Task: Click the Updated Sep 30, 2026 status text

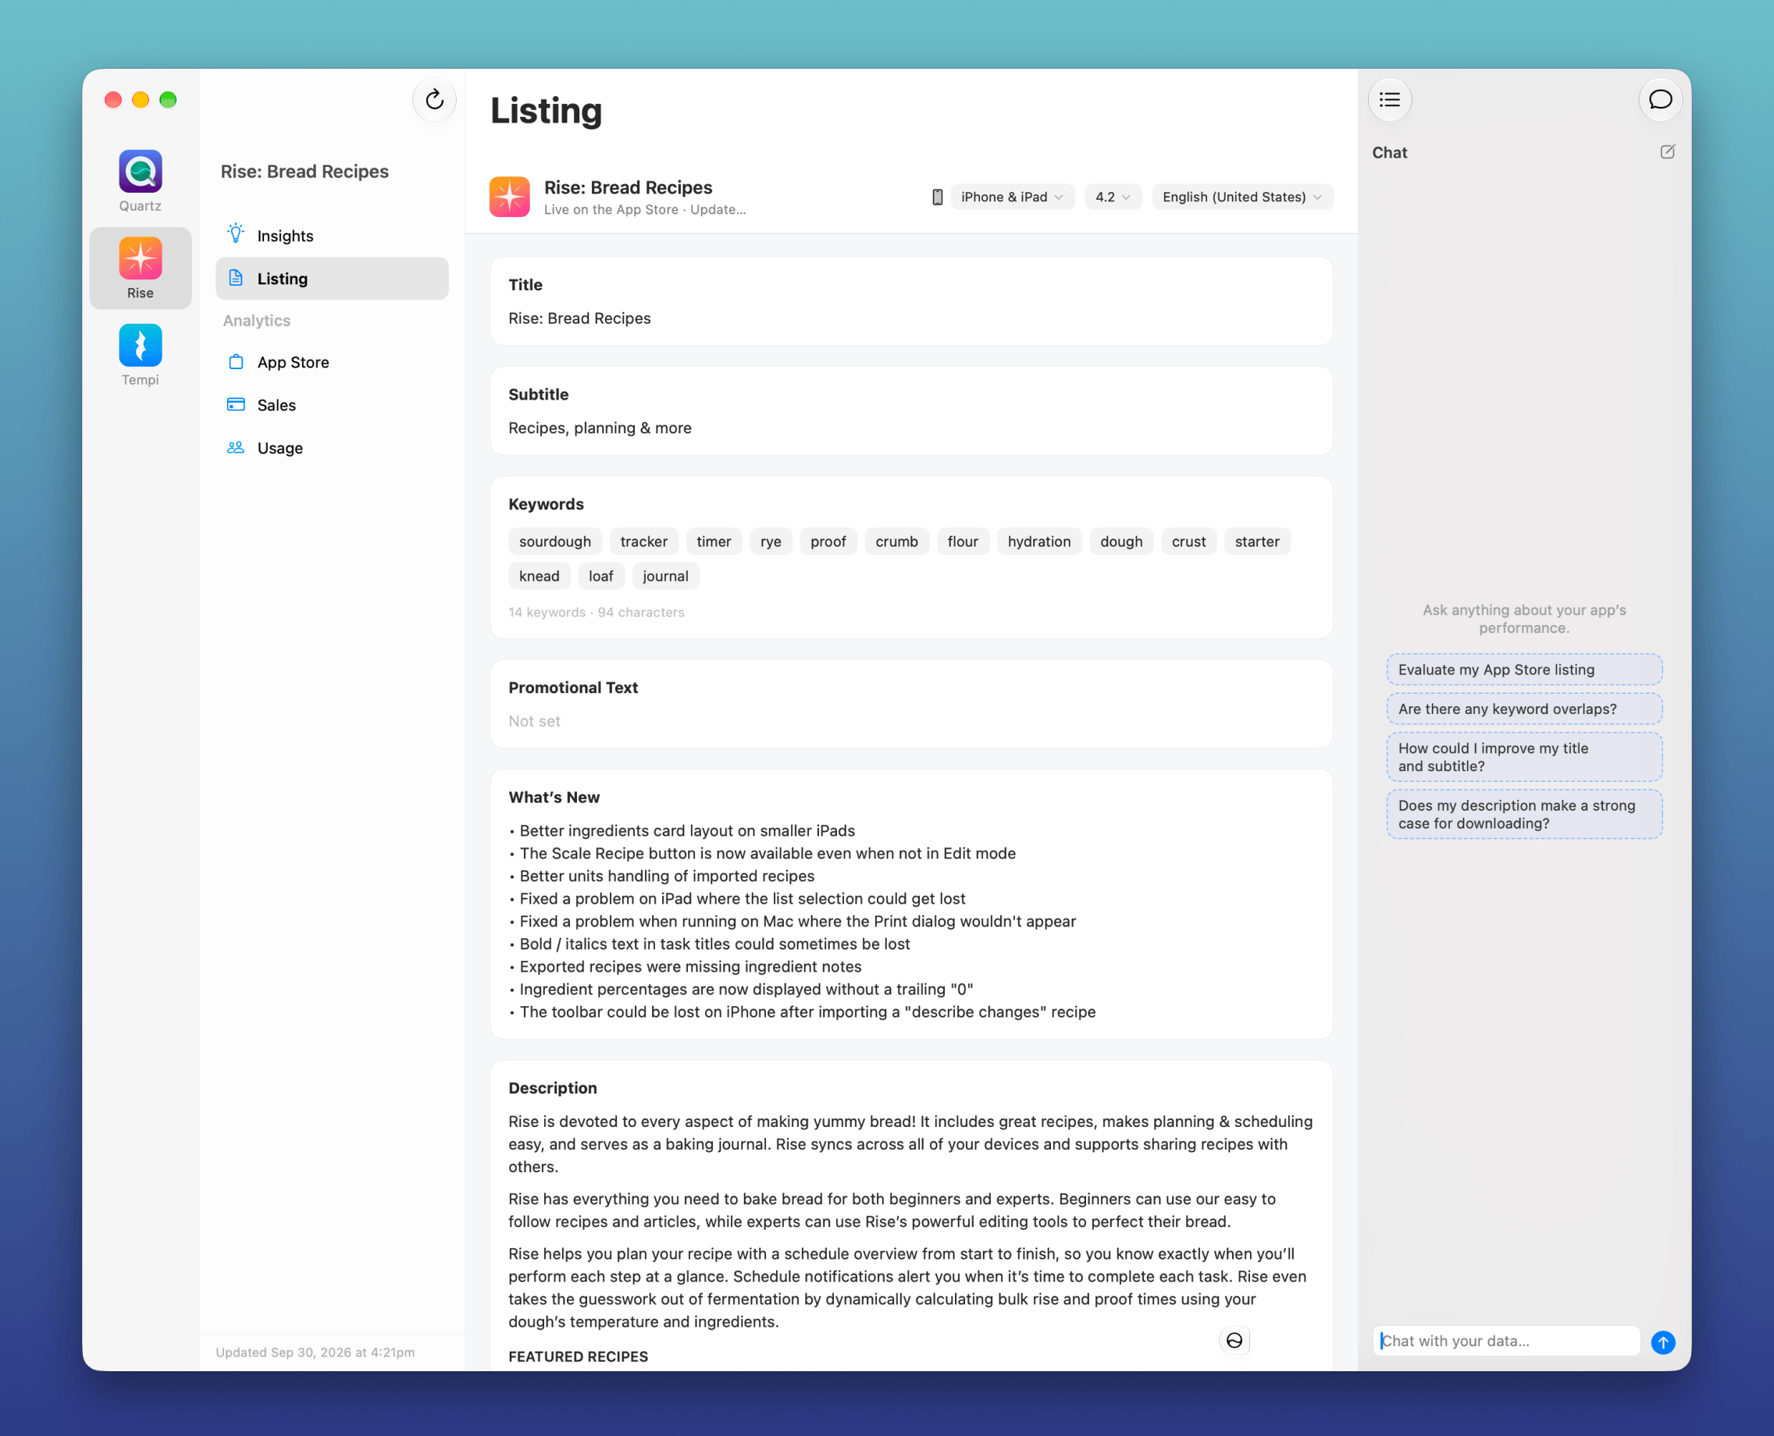Action: [315, 1352]
